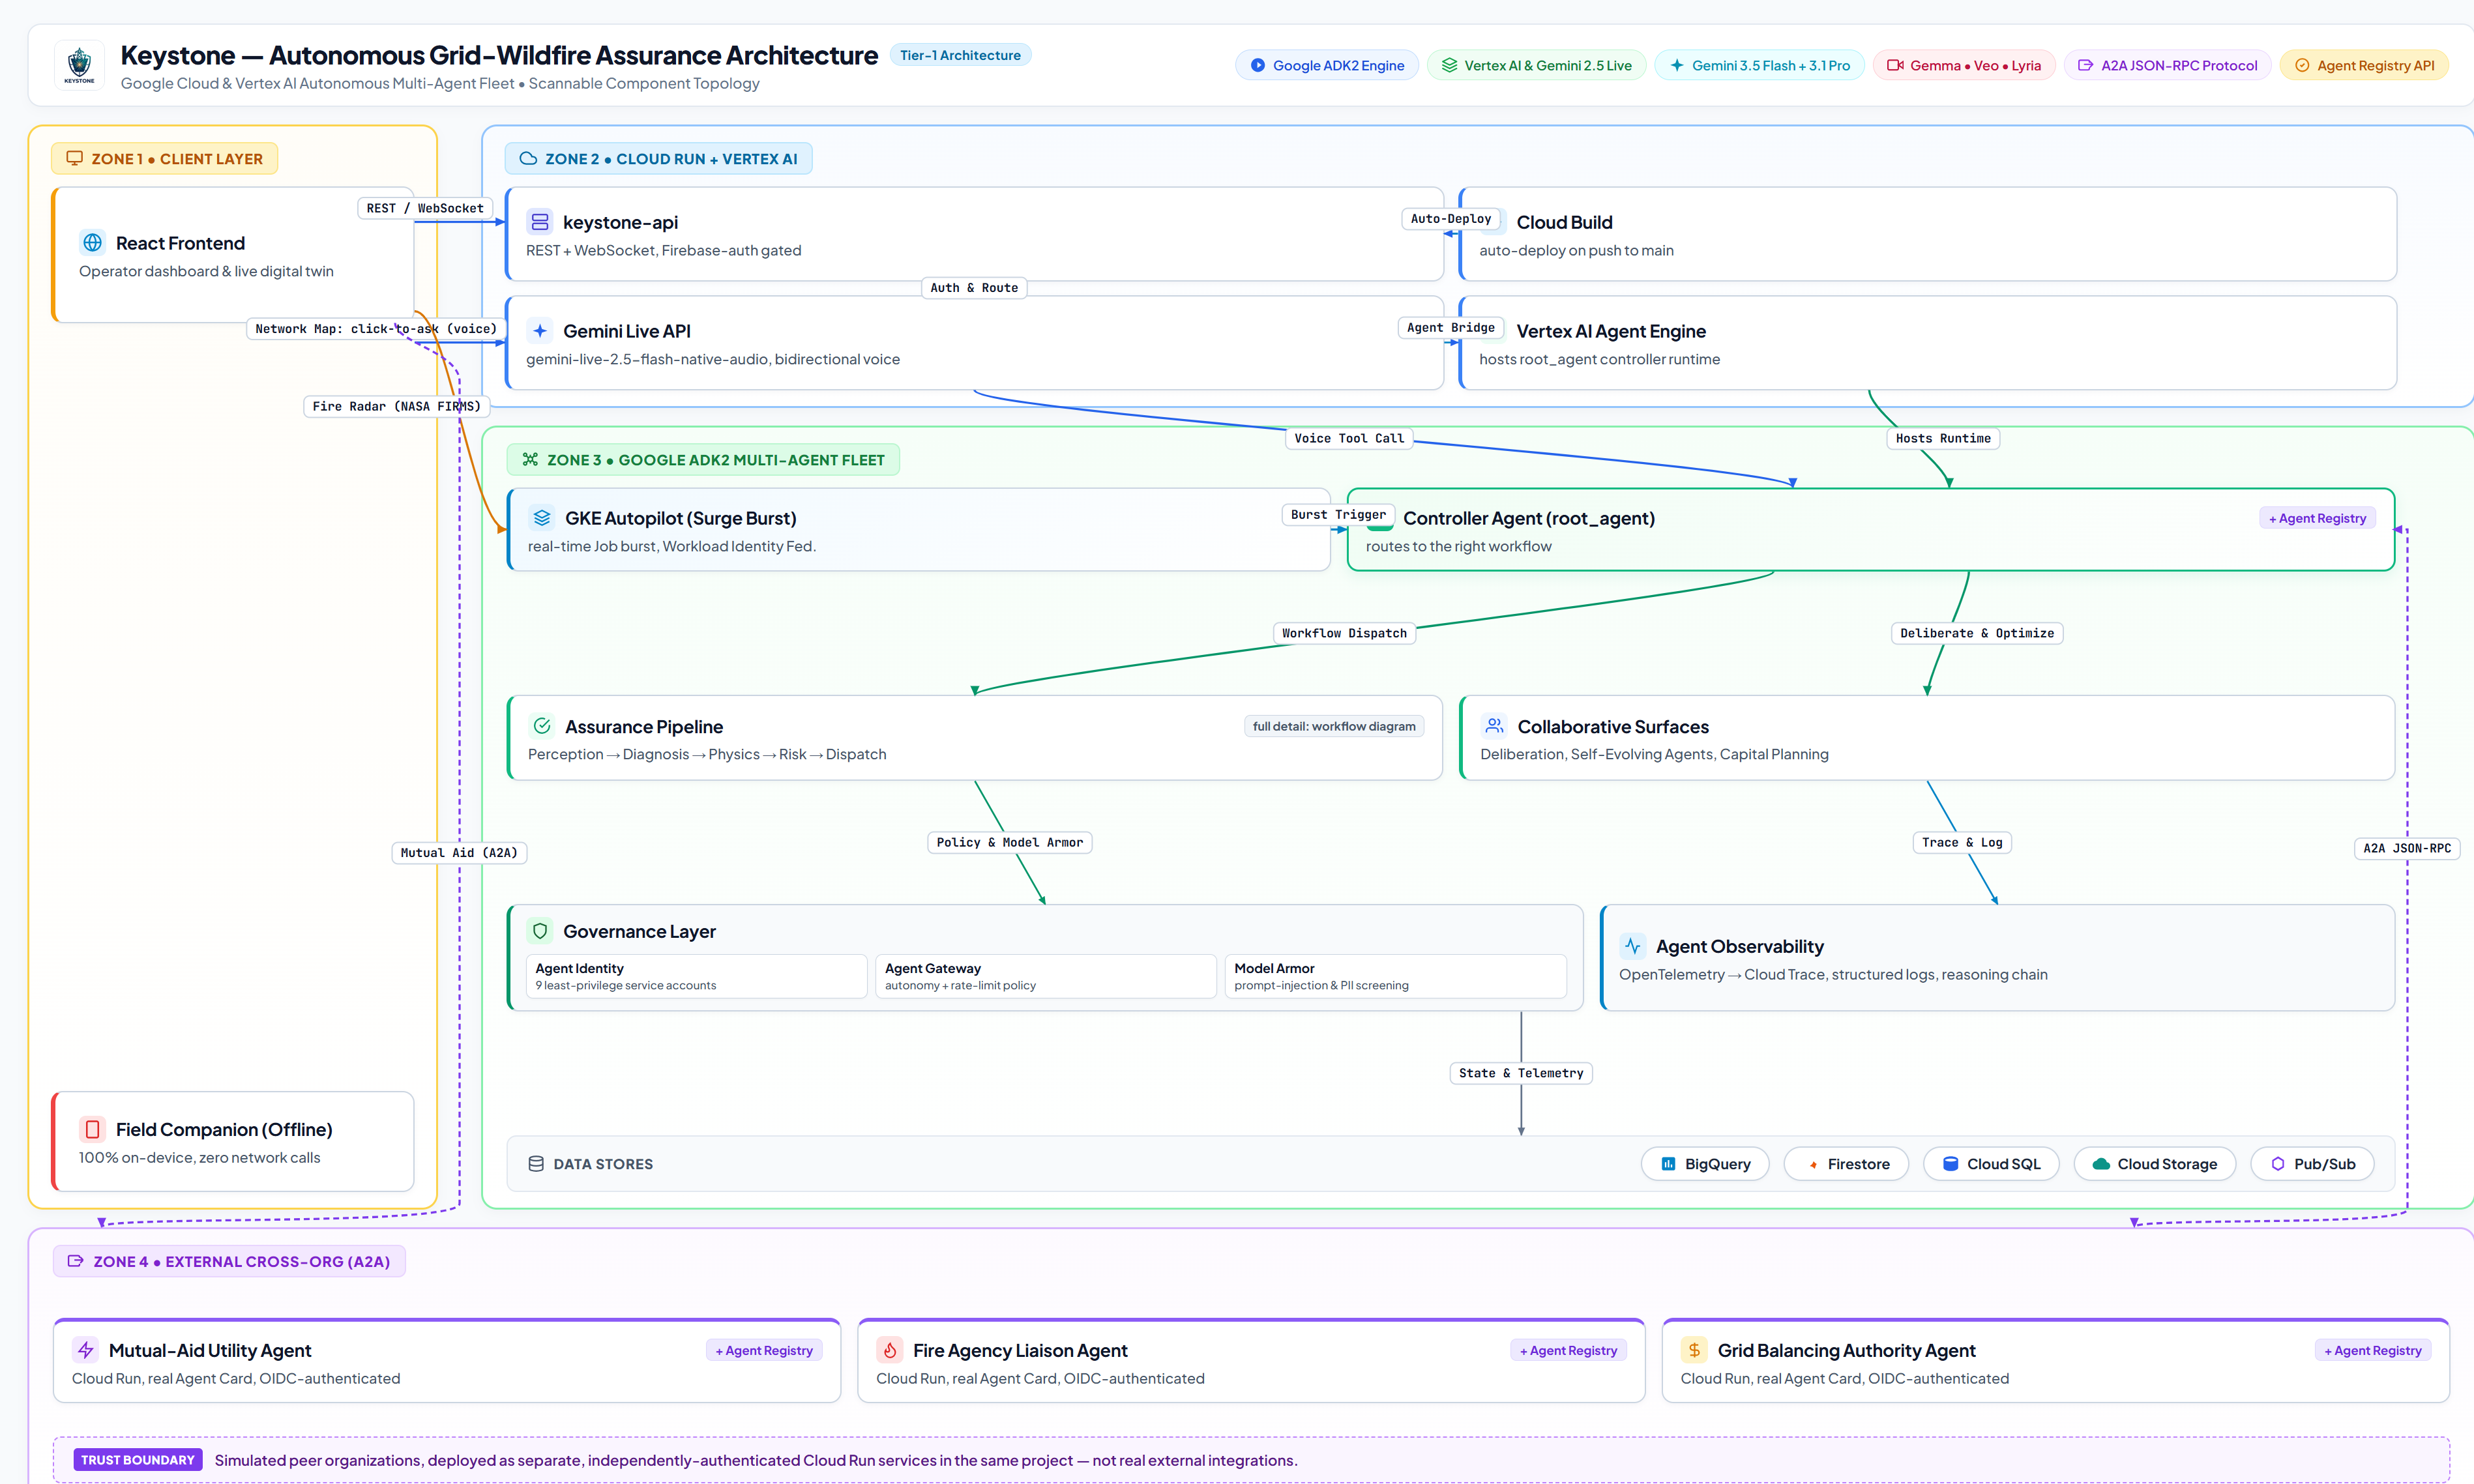The image size is (2474, 1484).
Task: Click the Tier-1 Architecture tag
Action: pos(960,55)
